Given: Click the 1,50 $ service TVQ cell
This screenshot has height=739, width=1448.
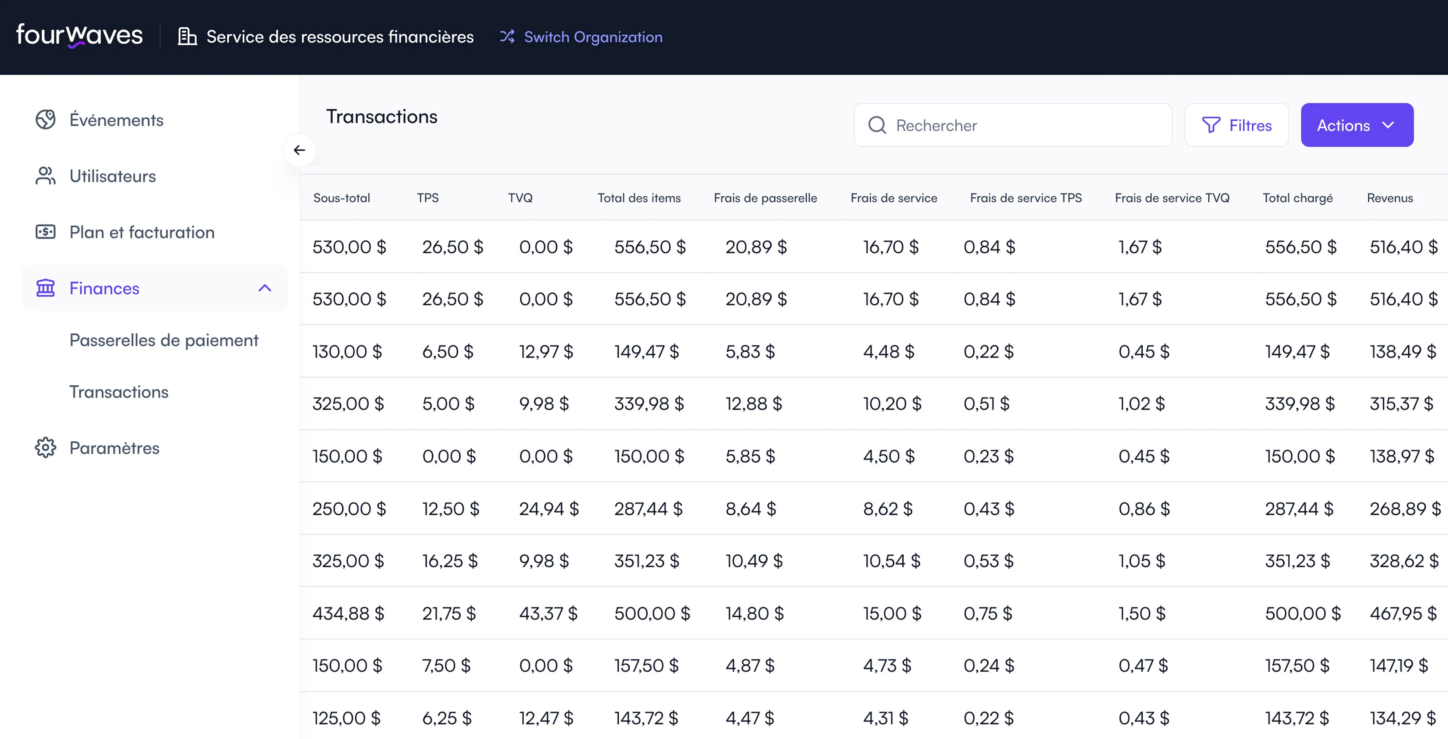Looking at the screenshot, I should pos(1142,613).
